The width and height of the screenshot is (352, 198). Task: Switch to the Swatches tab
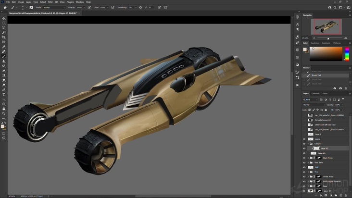(x=314, y=43)
